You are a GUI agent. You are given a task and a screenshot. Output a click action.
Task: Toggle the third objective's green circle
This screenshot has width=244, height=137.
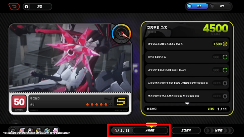[x=225, y=70]
